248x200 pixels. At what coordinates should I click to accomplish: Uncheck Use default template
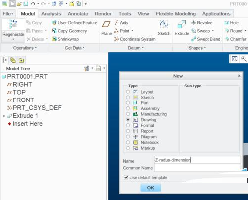(x=126, y=177)
